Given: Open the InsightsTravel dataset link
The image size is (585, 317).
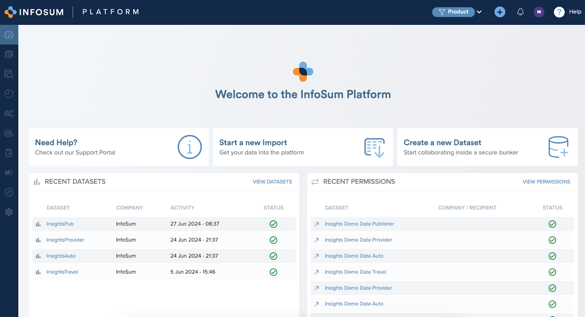Looking at the screenshot, I should point(62,272).
